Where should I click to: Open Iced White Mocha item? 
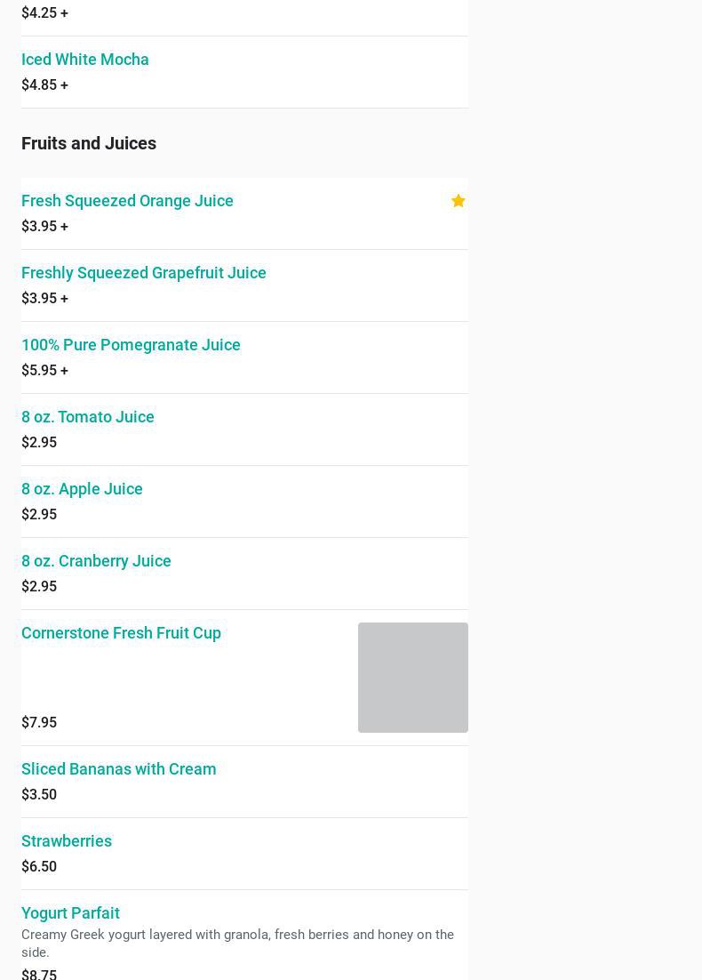85,60
